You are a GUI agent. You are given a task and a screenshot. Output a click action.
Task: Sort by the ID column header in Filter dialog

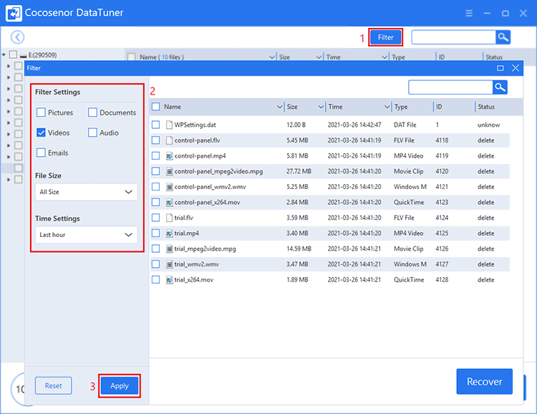[439, 107]
